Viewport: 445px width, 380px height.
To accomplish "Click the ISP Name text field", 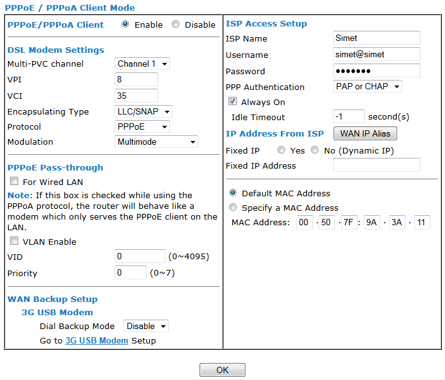I will tap(376, 38).
